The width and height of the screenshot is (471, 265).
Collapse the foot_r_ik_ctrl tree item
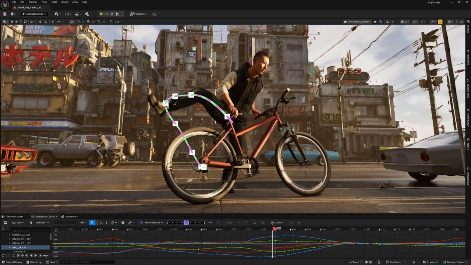click(10, 247)
